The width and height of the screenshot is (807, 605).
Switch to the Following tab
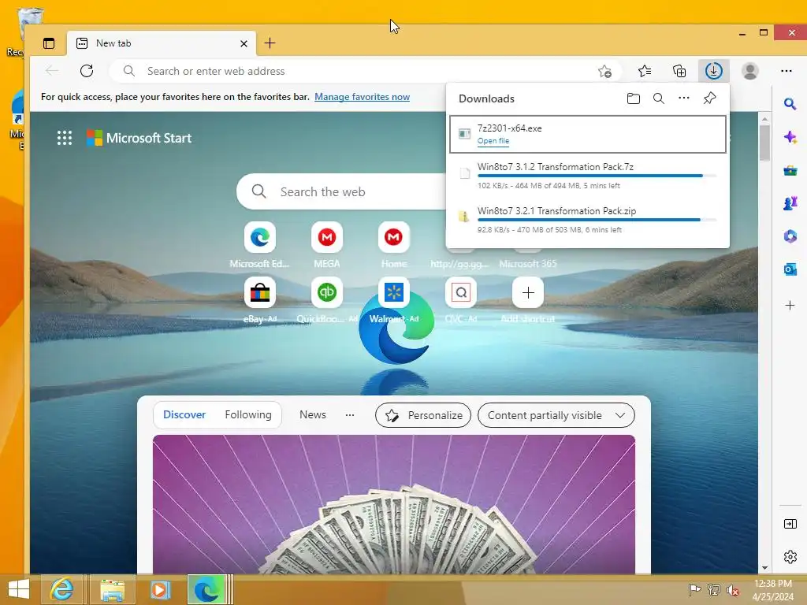[248, 414]
